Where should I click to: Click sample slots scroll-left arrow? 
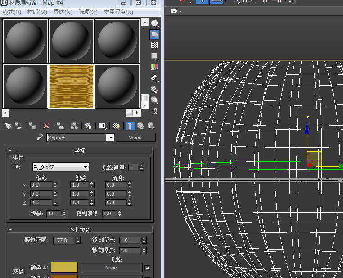coord(5,113)
